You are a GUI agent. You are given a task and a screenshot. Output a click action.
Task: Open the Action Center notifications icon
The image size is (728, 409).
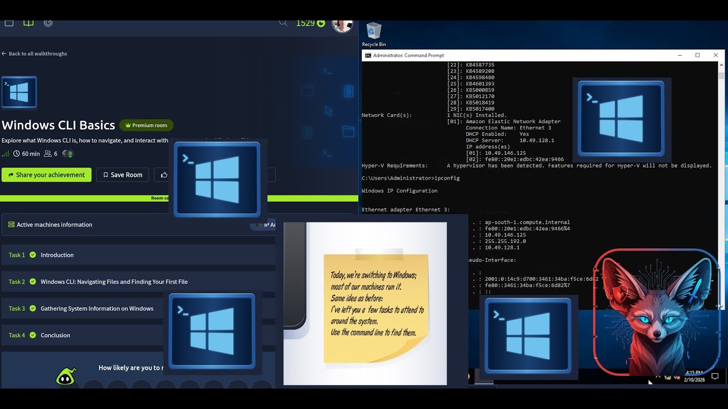click(x=715, y=377)
